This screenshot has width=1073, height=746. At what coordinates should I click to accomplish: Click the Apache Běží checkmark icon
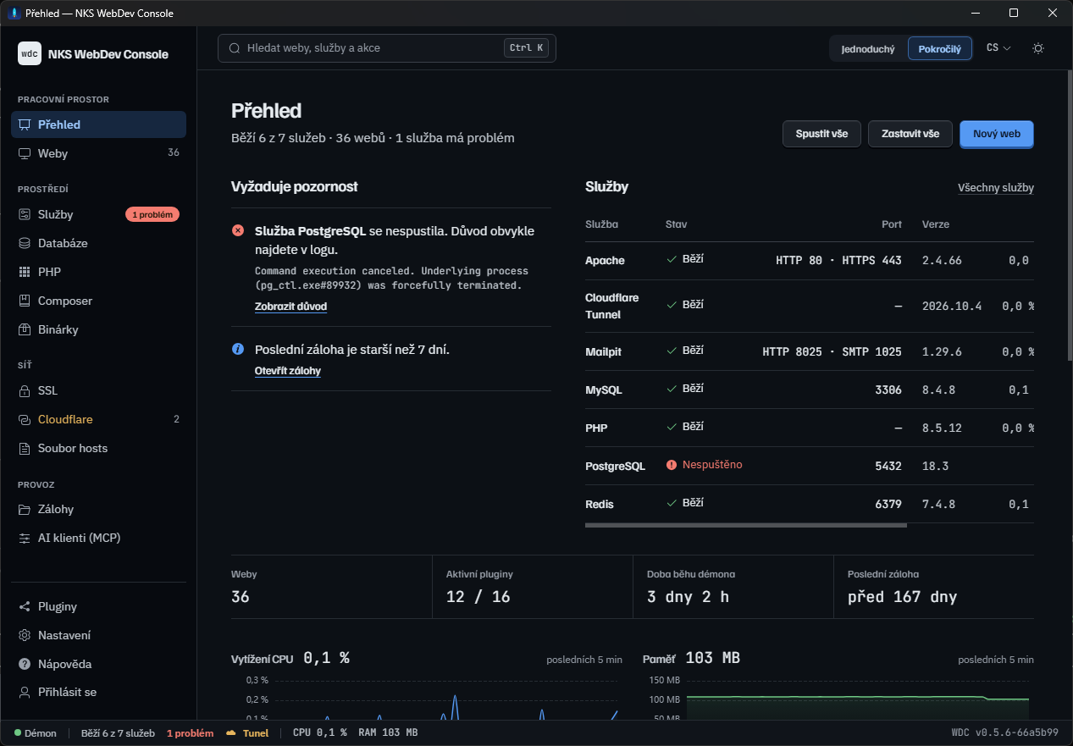click(672, 259)
